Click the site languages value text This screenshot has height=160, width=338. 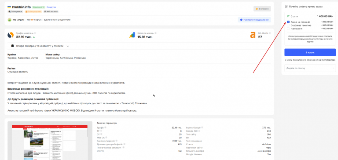pyautogui.click(x=66, y=58)
